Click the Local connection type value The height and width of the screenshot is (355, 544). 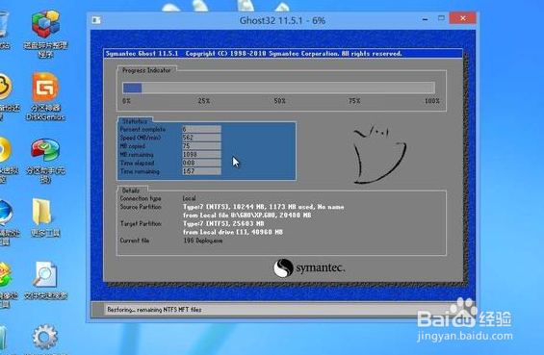[190, 198]
